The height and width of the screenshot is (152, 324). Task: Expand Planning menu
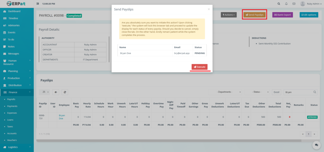(17, 71)
